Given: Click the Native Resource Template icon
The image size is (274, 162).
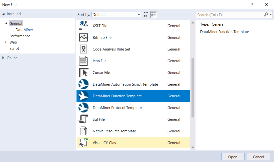Looking at the screenshot, I should coord(83,131).
